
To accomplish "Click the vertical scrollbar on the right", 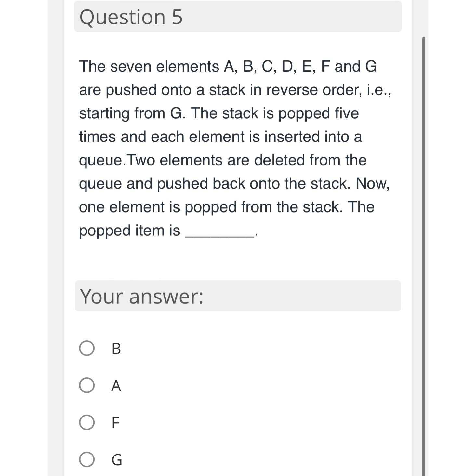I will coord(424,228).
